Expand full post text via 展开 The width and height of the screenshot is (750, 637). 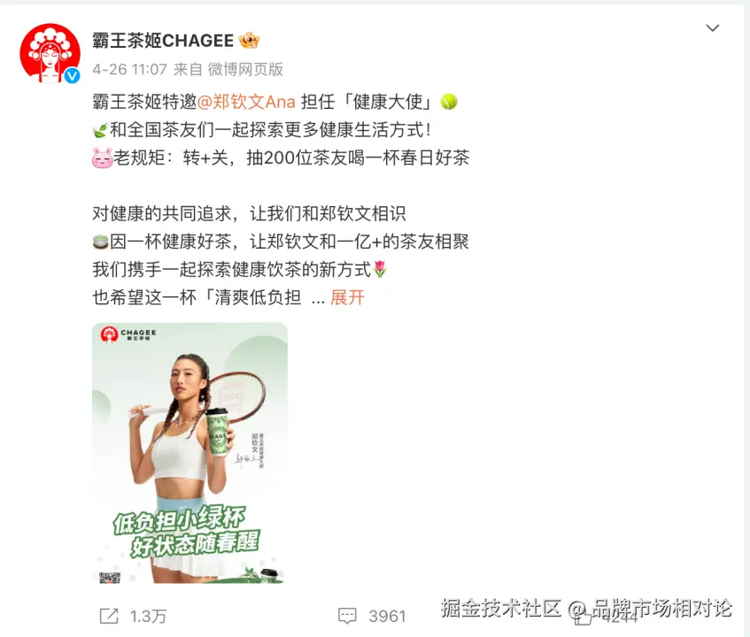(x=347, y=298)
